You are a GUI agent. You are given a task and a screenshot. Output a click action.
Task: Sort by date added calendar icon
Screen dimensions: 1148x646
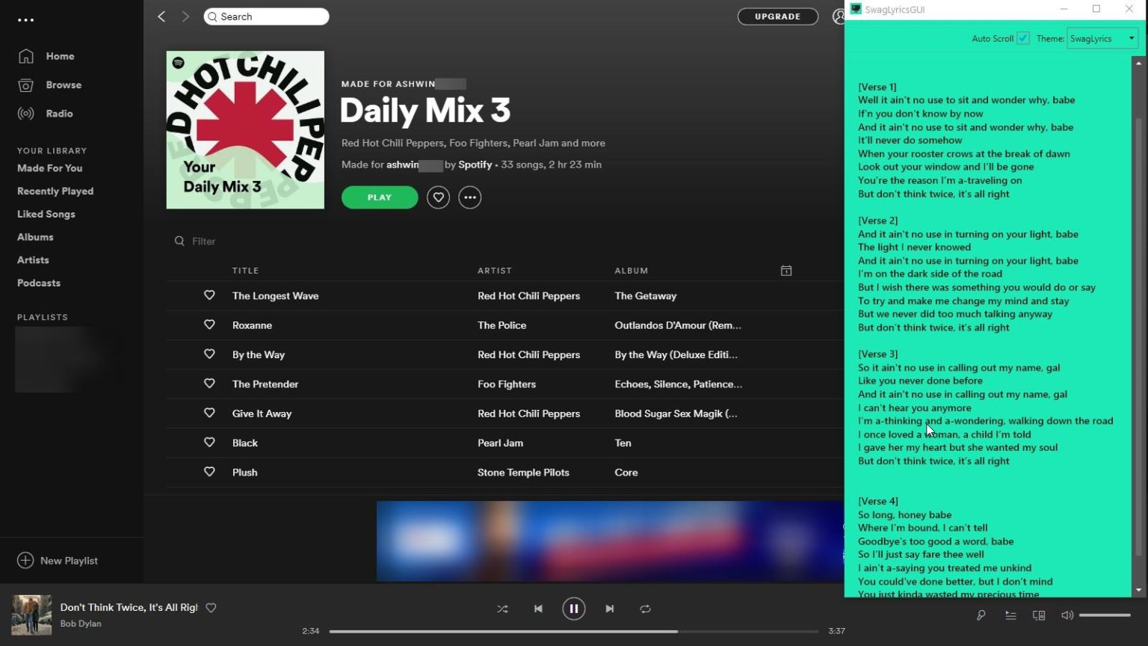pyautogui.click(x=786, y=271)
